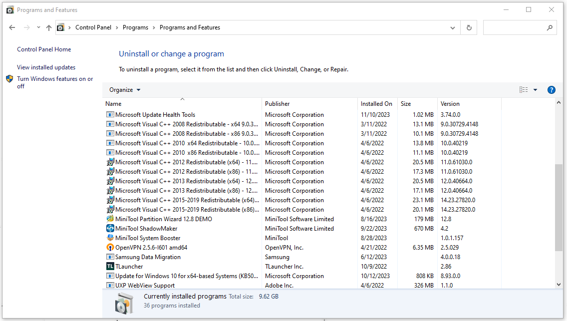Sort list by Version column header

click(x=469, y=104)
